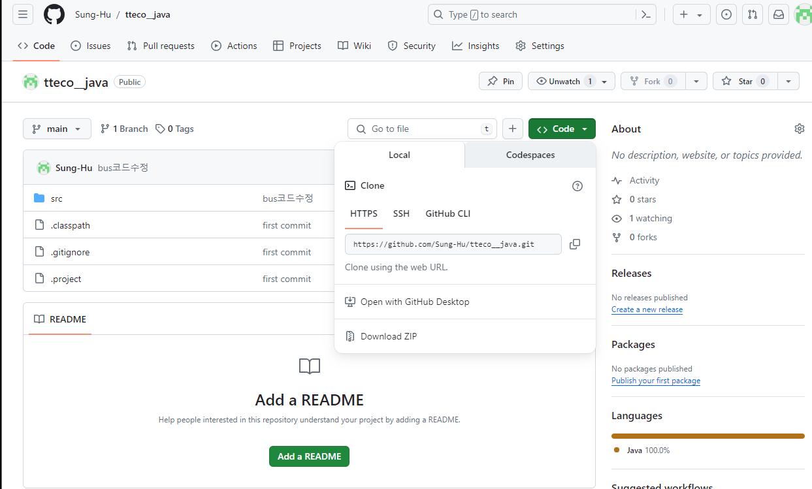Image resolution: width=812 pixels, height=489 pixels.
Task: Expand the Unwatch dropdown caret
Action: [x=604, y=82]
